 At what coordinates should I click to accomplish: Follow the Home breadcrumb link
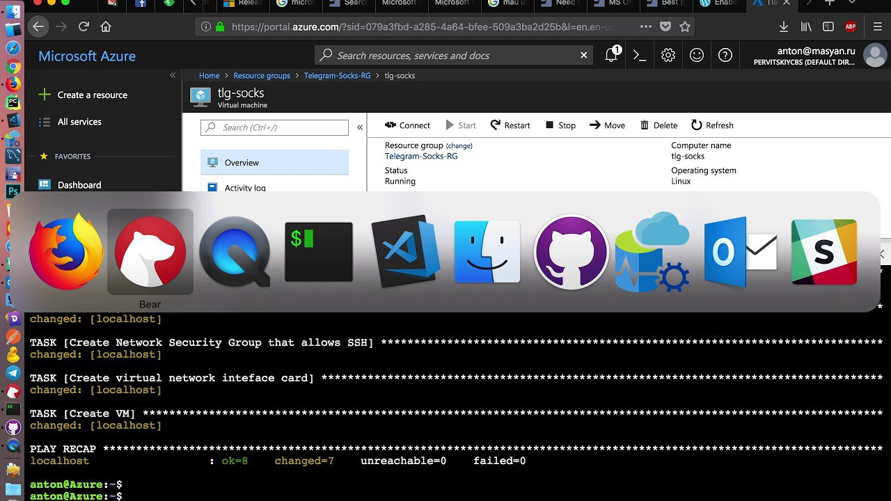click(209, 76)
